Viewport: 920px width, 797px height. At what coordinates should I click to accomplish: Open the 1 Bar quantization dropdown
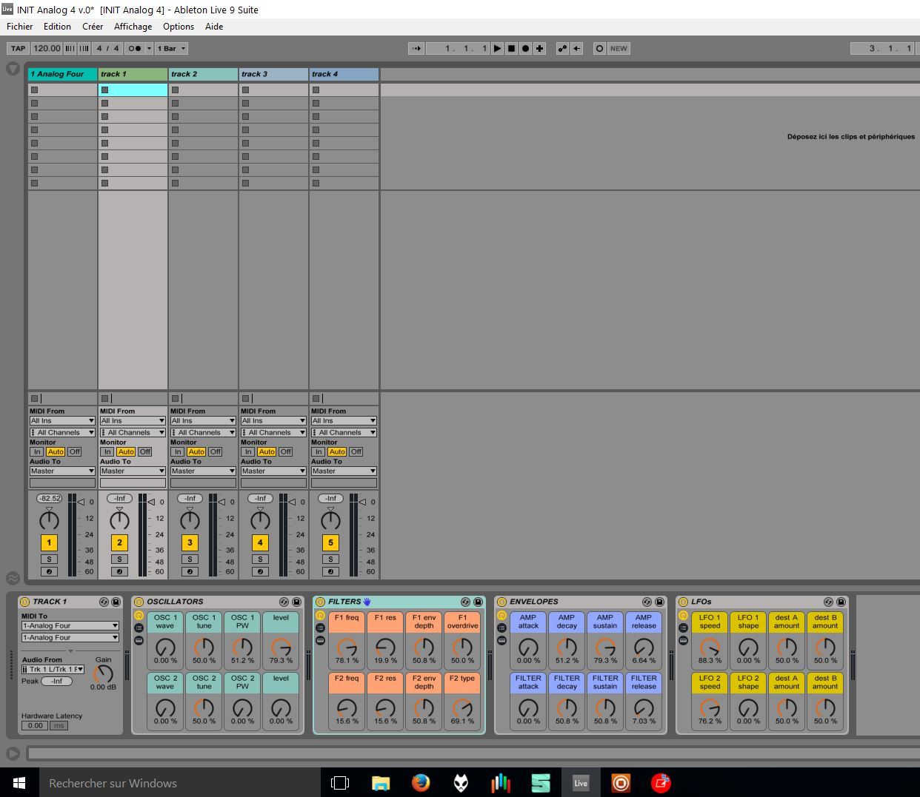[171, 49]
